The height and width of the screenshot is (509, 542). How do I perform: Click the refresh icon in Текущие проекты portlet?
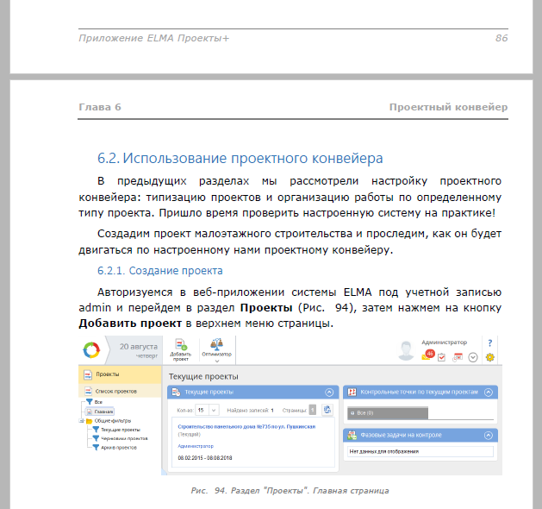point(327,410)
